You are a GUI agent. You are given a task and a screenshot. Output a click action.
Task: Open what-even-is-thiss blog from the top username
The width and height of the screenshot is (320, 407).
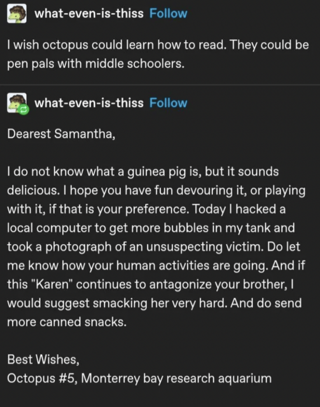pyautogui.click(x=88, y=13)
